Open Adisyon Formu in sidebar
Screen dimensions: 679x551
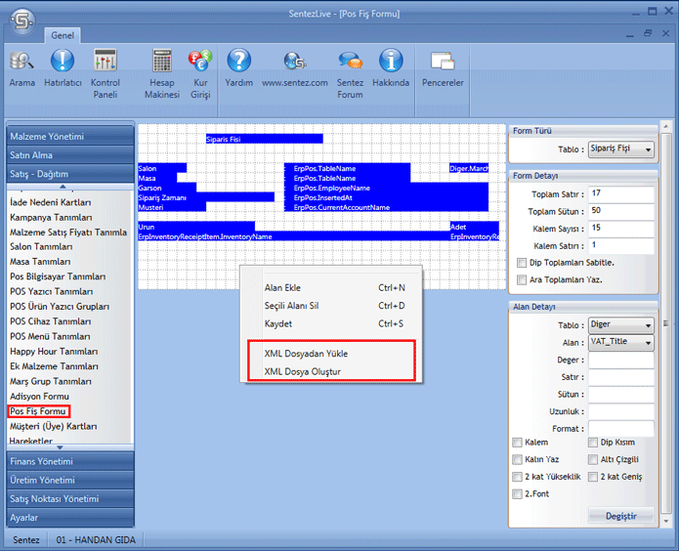pos(39,397)
